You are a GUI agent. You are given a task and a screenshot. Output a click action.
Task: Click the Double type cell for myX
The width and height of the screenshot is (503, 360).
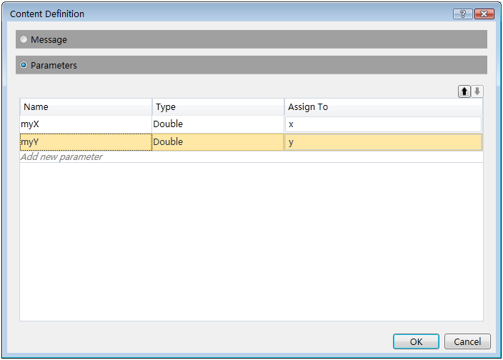218,124
